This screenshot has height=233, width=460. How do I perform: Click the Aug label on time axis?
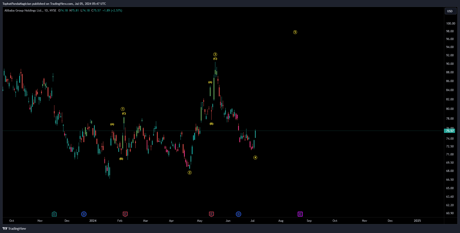[281, 220]
